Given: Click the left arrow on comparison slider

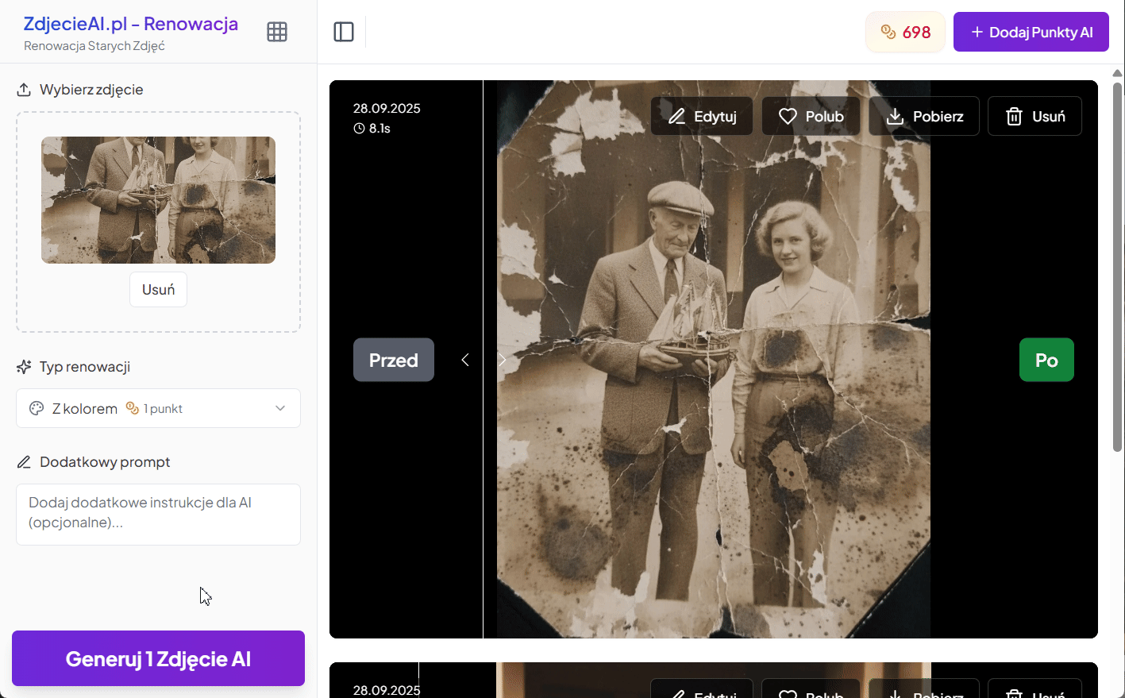Looking at the screenshot, I should coord(465,360).
